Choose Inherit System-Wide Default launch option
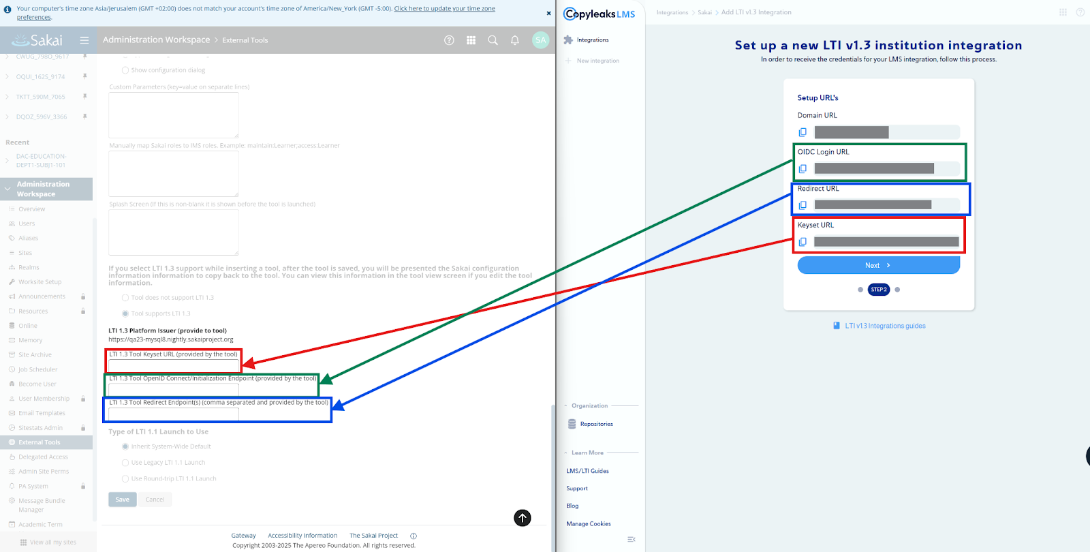Image resolution: width=1090 pixels, height=552 pixels. point(125,446)
